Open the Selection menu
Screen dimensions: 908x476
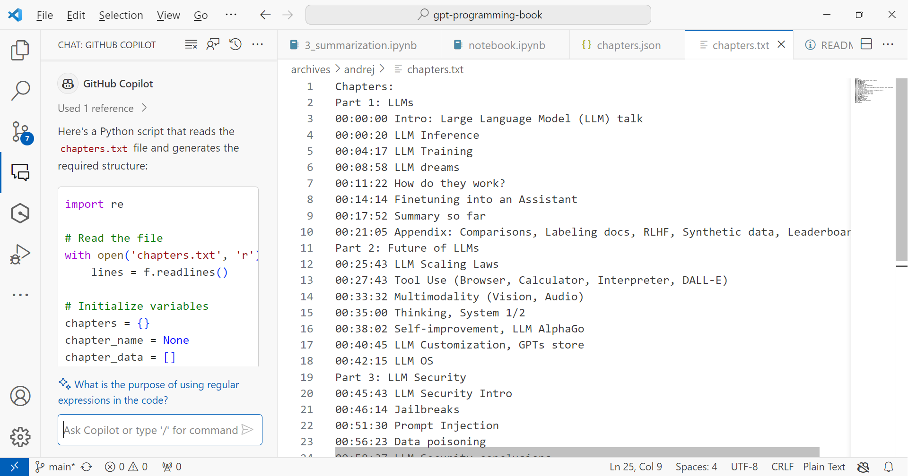[x=121, y=15]
